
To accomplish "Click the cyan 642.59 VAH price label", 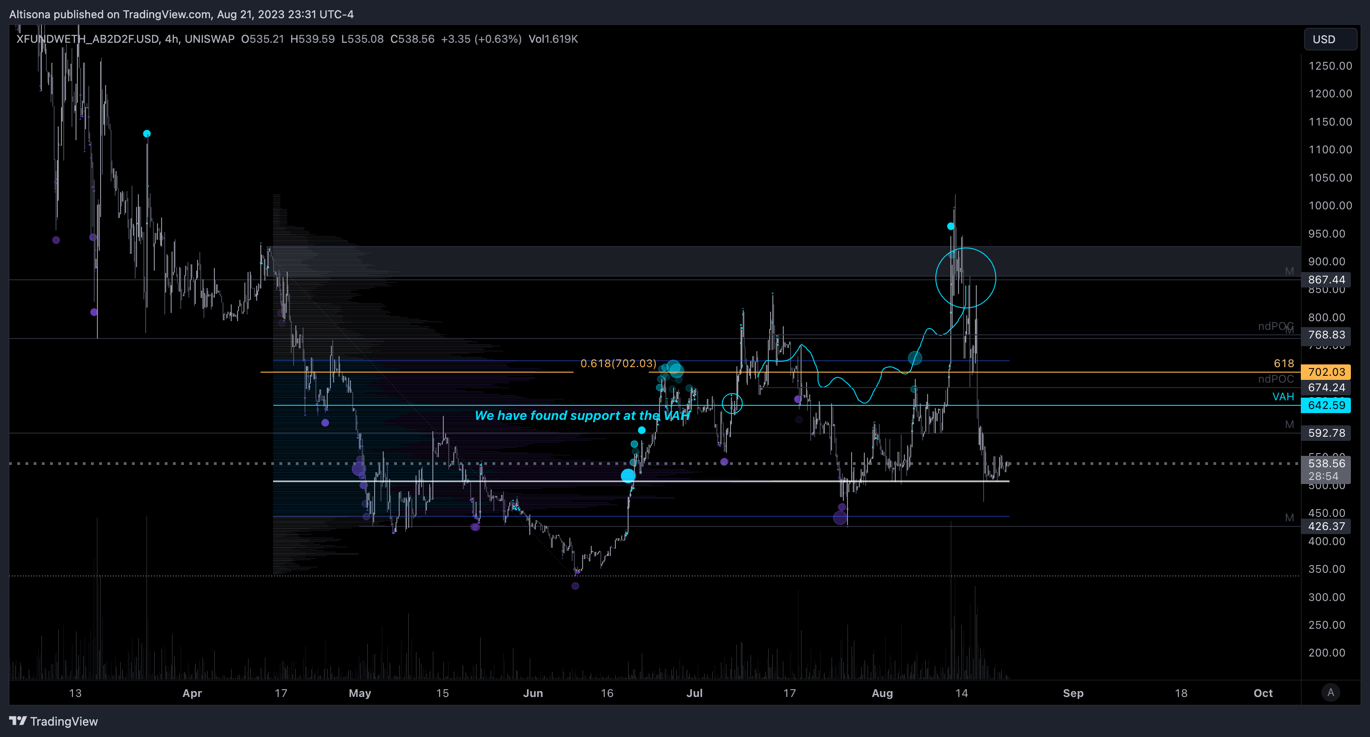I will click(1326, 405).
